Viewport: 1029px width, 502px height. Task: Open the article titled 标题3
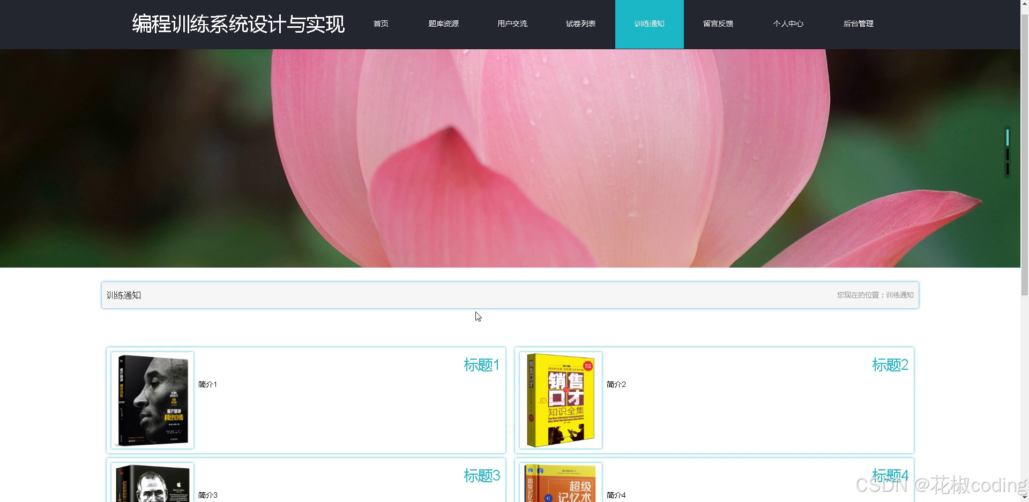click(x=481, y=476)
